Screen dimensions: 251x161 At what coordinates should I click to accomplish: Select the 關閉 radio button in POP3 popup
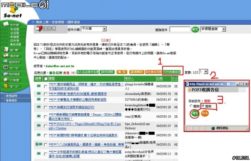pyautogui.click(x=191, y=106)
